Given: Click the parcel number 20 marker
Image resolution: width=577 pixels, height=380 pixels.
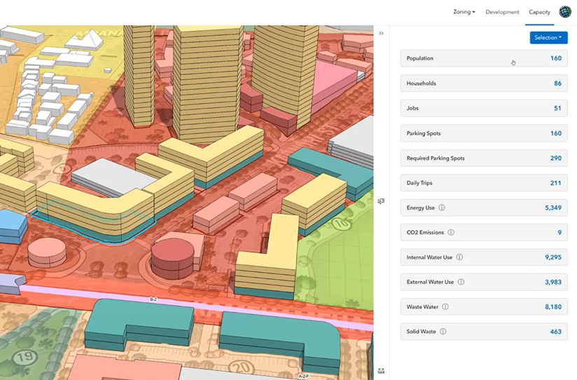Looking at the screenshot, I should (x=242, y=367).
